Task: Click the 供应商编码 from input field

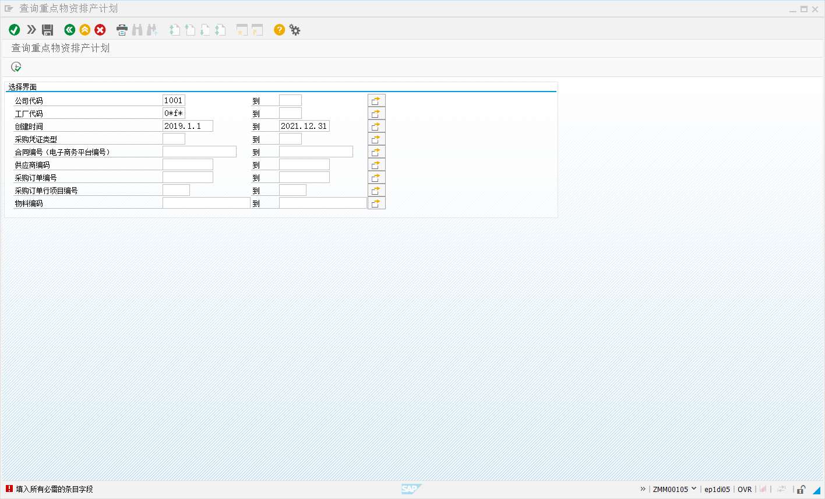Action: tap(188, 165)
